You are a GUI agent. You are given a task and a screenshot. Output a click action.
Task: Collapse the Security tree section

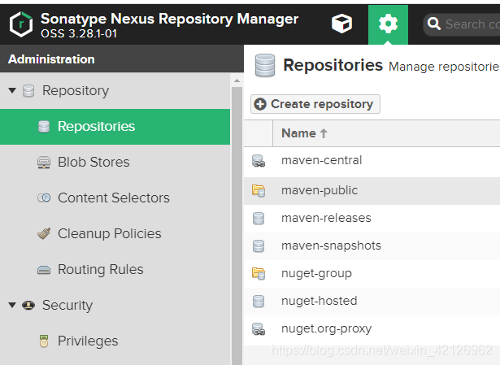pos(12,305)
